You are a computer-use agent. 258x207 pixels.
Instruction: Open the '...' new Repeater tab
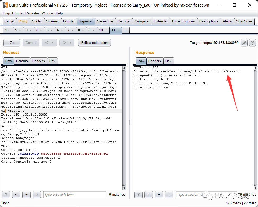[125, 30]
